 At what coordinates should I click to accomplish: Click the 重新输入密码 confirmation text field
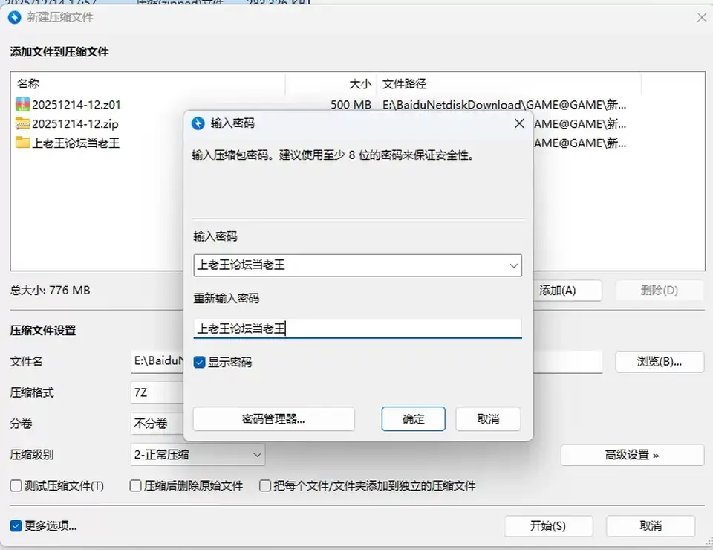point(357,329)
